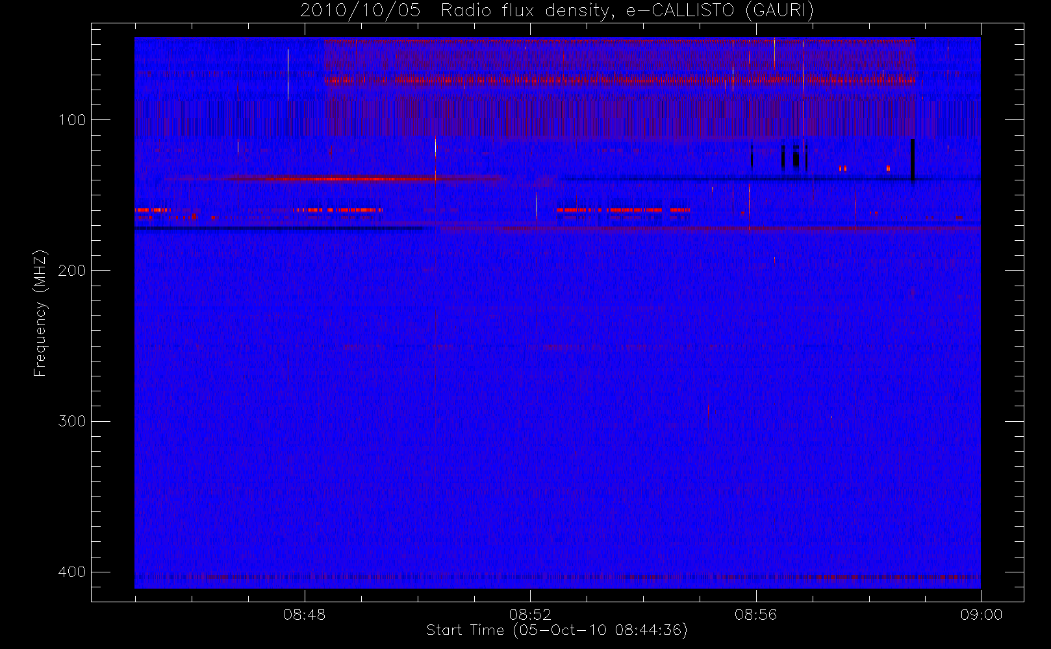This screenshot has width=1051, height=649.
Task: Select the 09:00 time tick label
Action: coord(981,615)
